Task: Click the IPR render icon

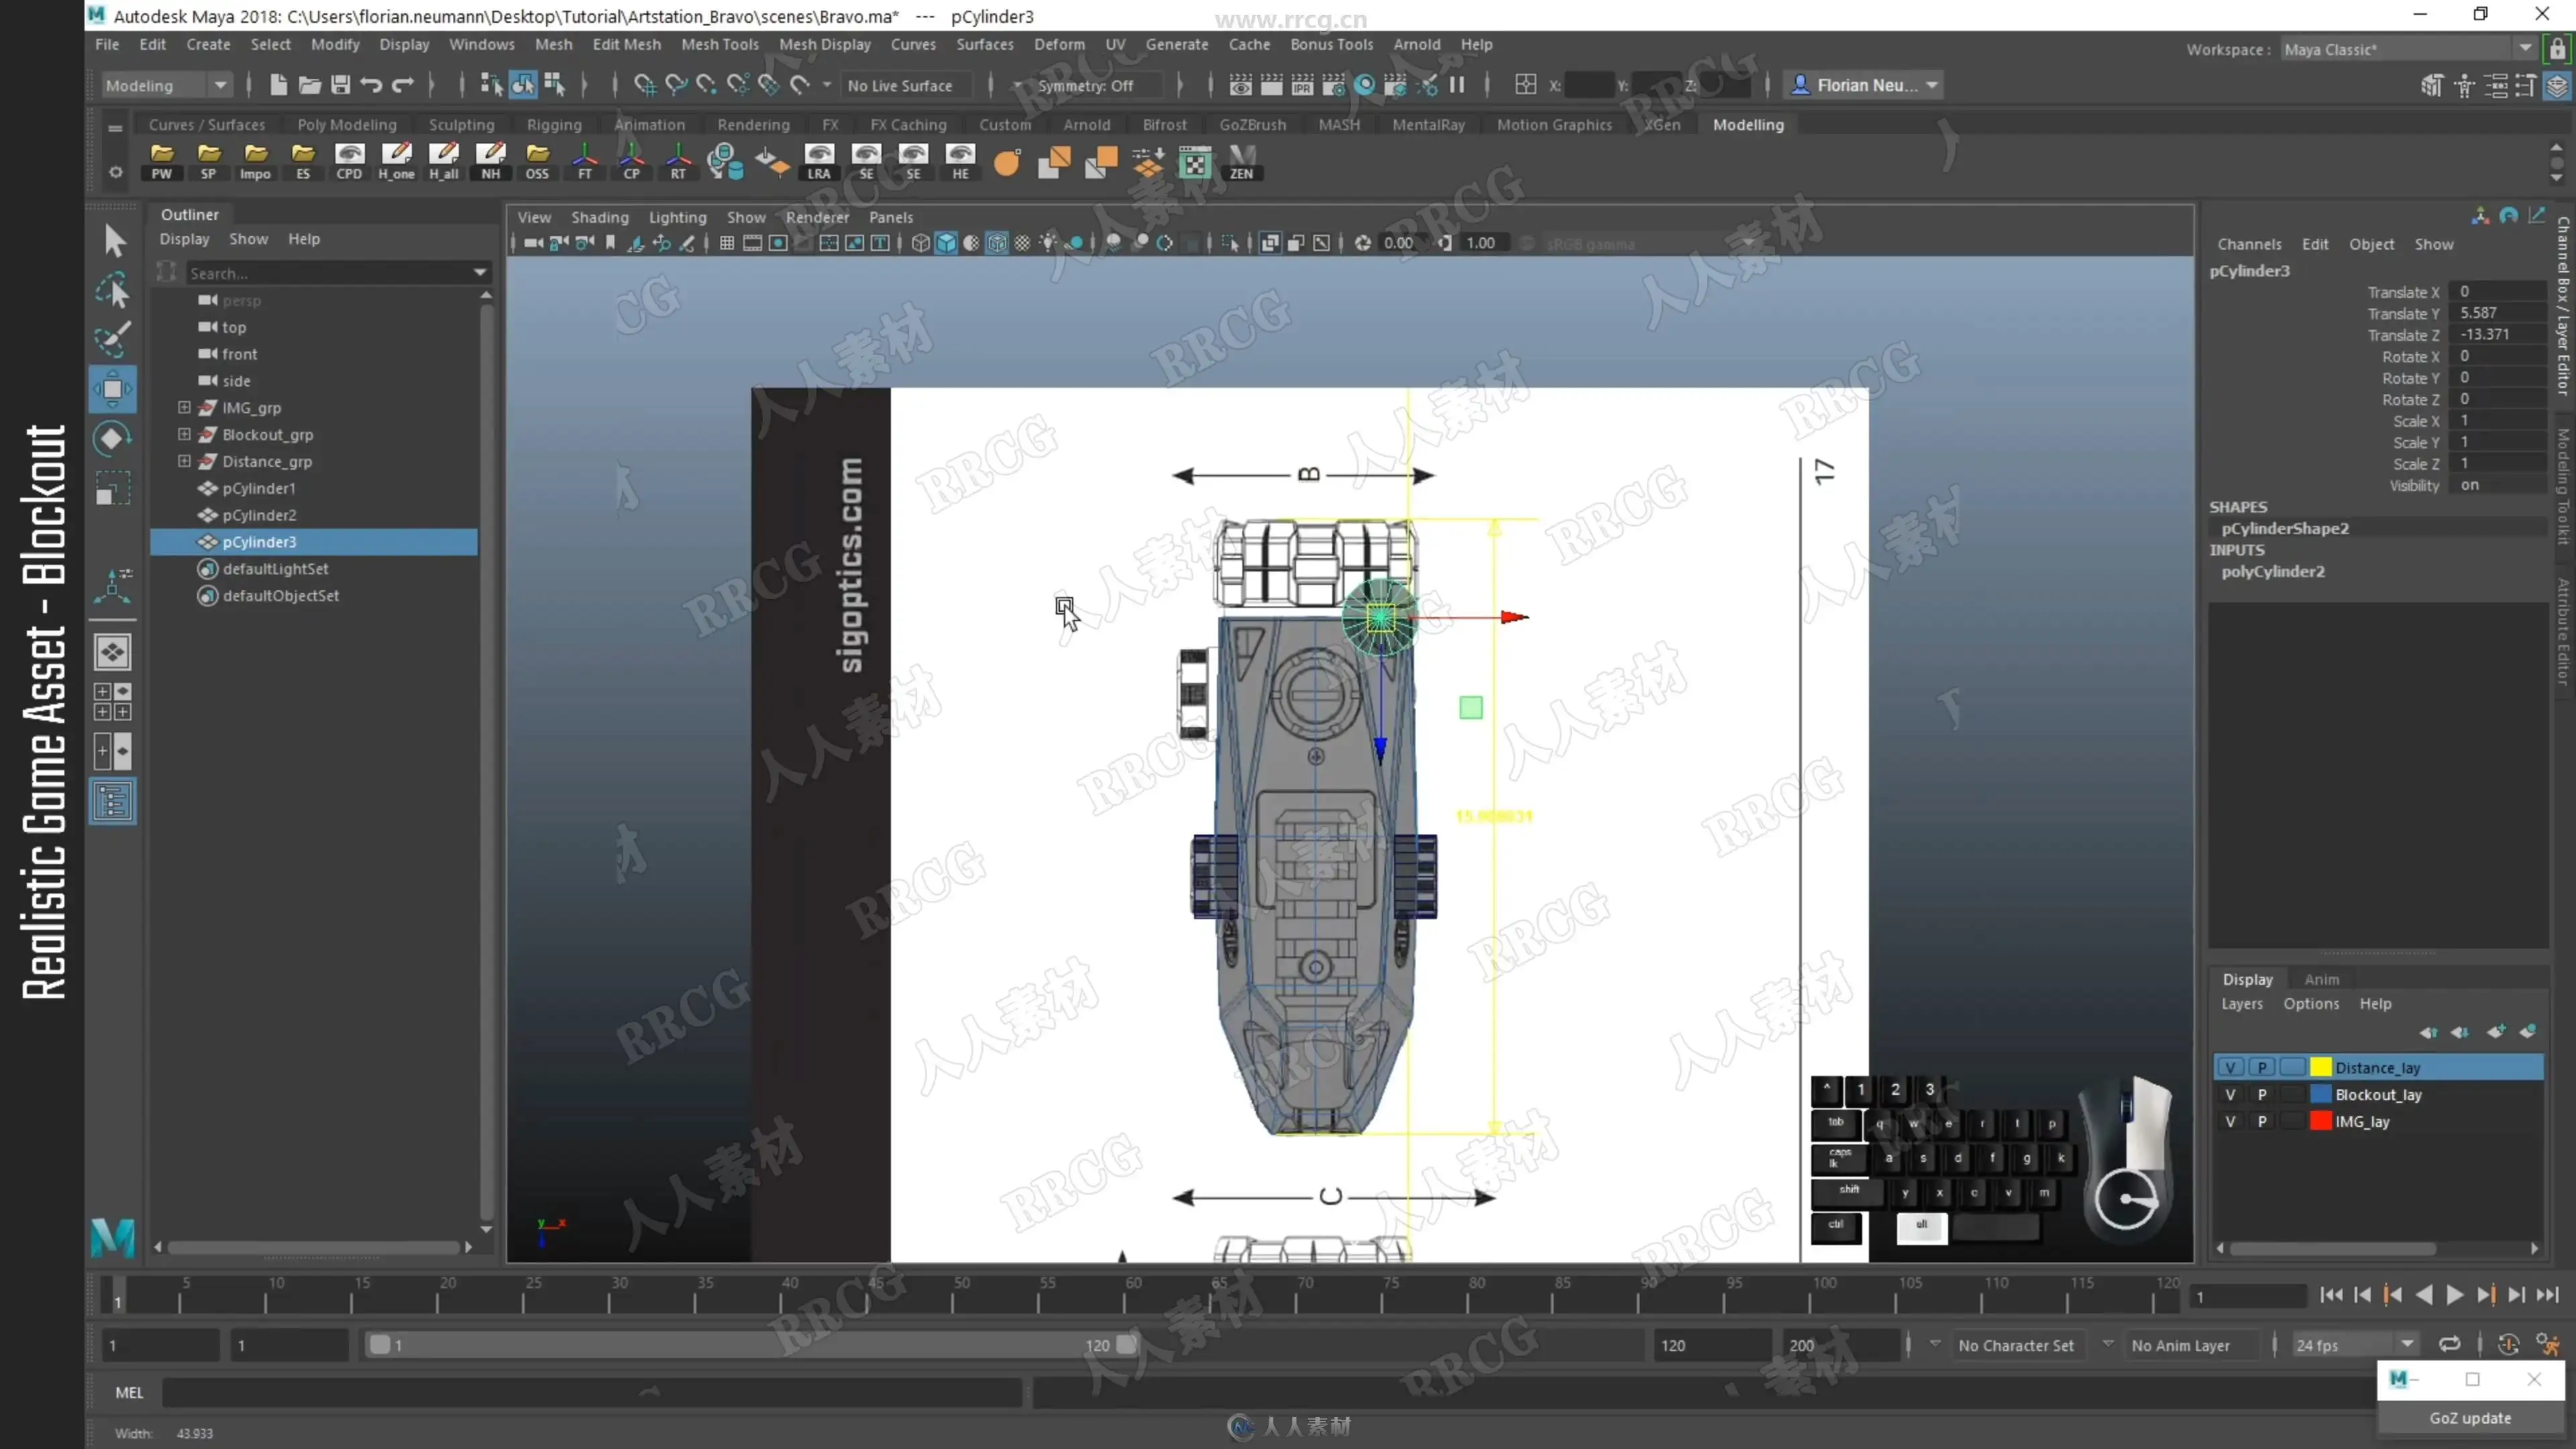Action: pyautogui.click(x=1302, y=85)
